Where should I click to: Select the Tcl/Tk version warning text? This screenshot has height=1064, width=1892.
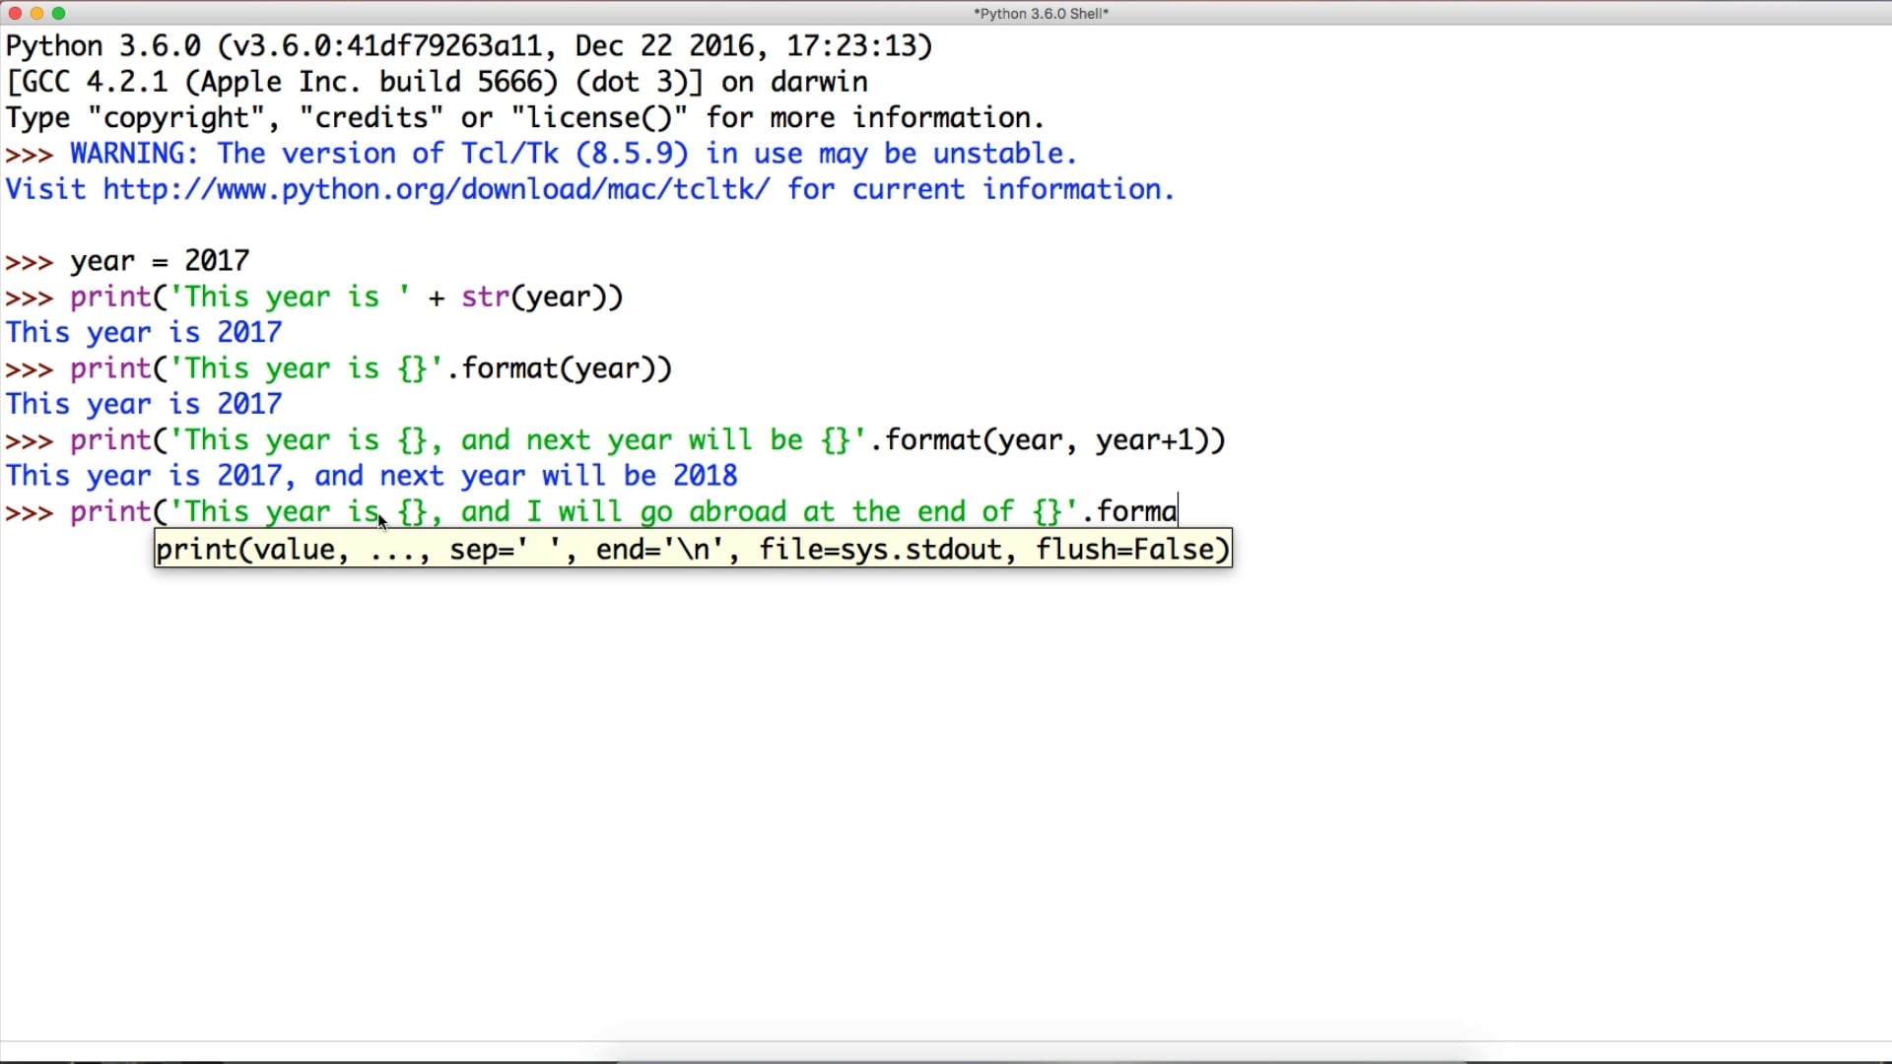point(572,153)
